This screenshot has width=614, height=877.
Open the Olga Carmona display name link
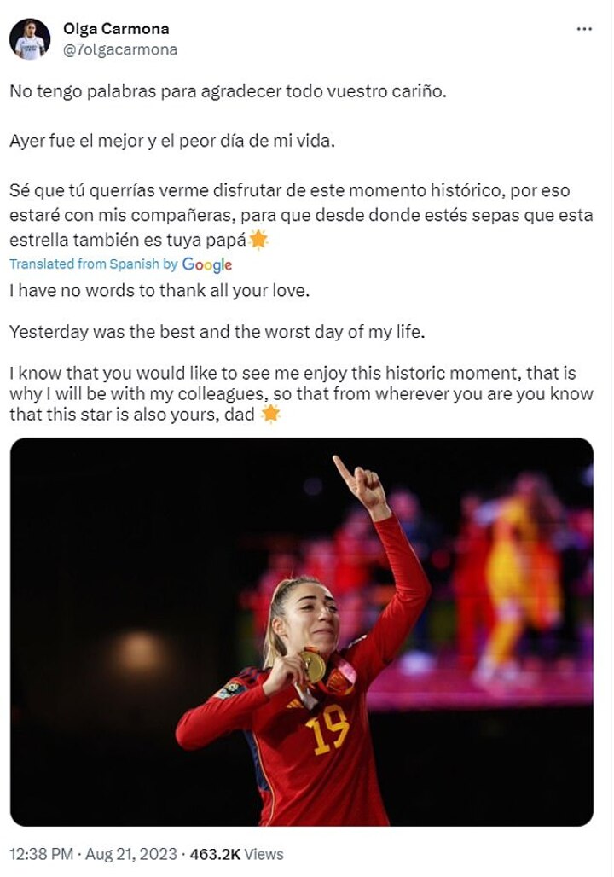point(116,28)
